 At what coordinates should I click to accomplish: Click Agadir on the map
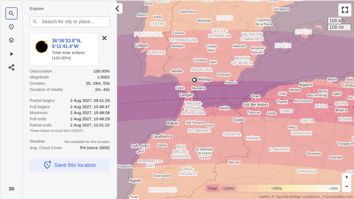tap(136, 180)
